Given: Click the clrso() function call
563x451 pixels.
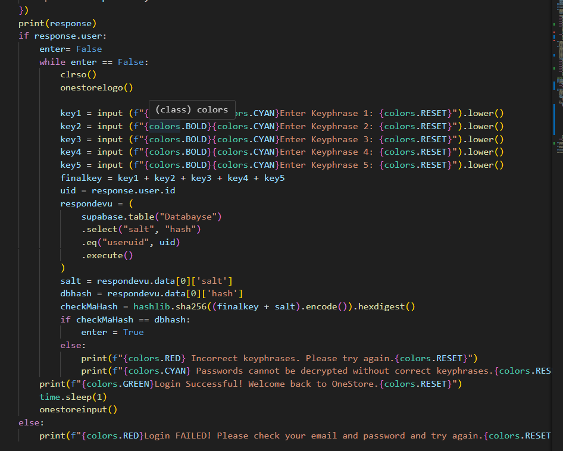Looking at the screenshot, I should [x=78, y=75].
